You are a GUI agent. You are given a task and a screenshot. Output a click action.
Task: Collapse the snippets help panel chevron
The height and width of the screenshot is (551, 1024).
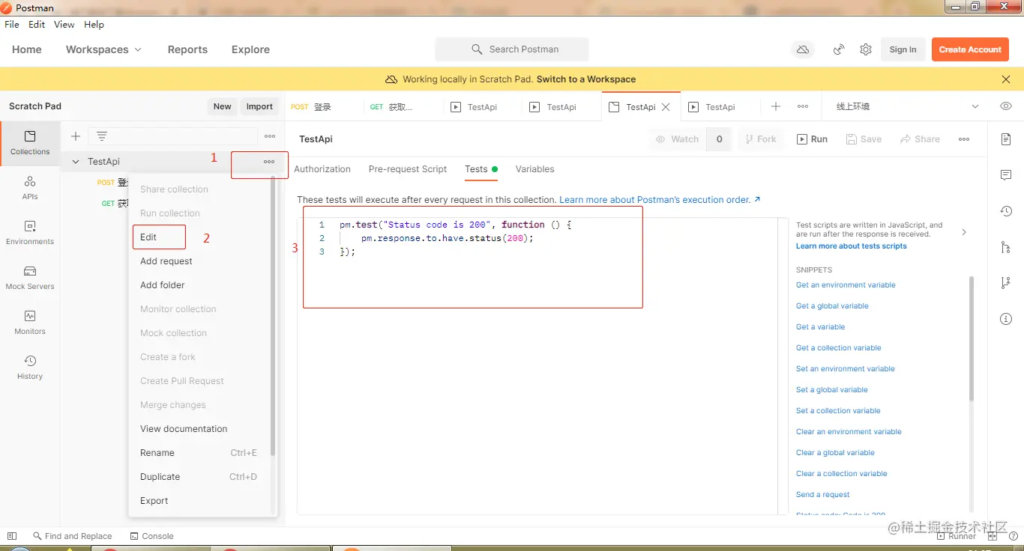(x=964, y=232)
